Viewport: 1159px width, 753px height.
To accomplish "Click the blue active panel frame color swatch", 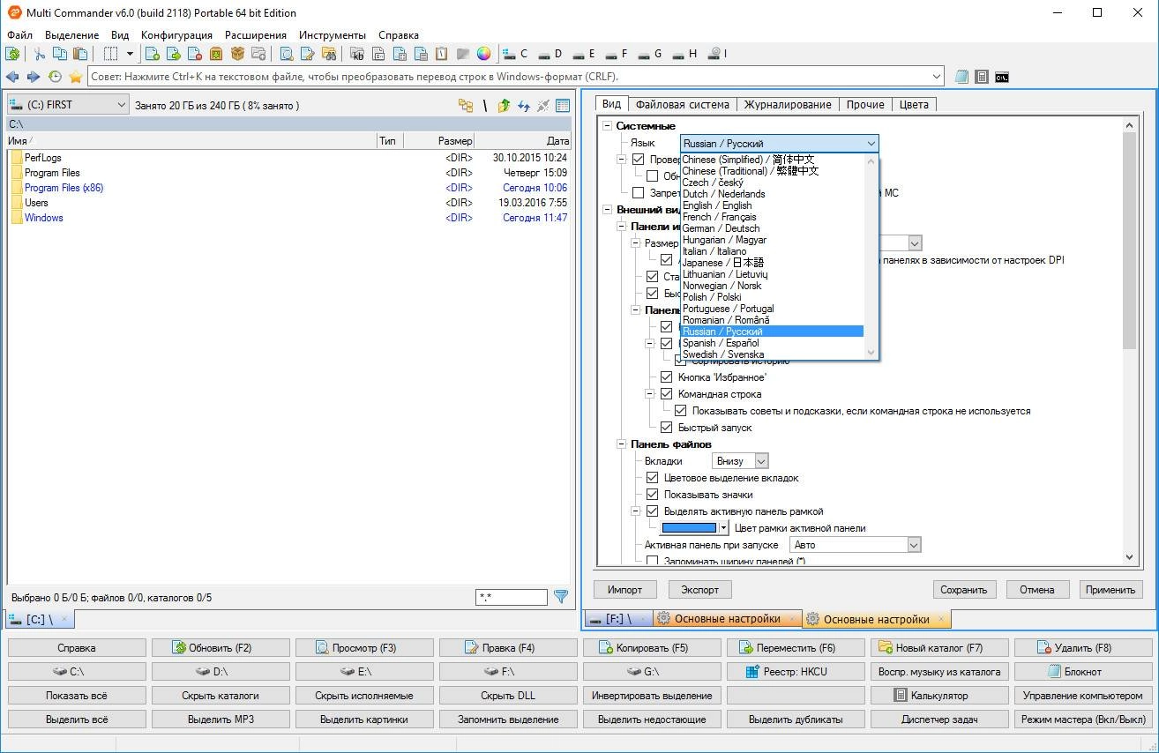I will click(690, 528).
